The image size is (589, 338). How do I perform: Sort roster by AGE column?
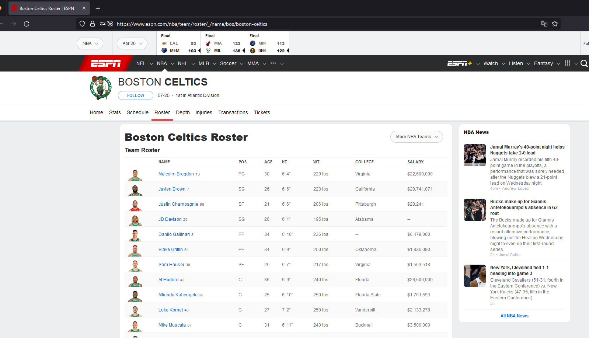pos(268,162)
